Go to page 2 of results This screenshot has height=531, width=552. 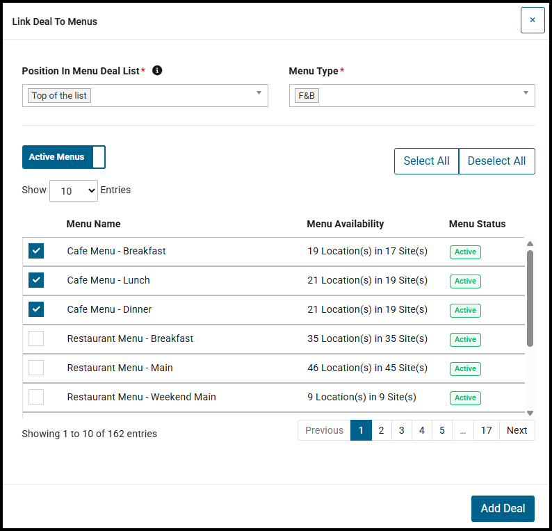tap(381, 430)
